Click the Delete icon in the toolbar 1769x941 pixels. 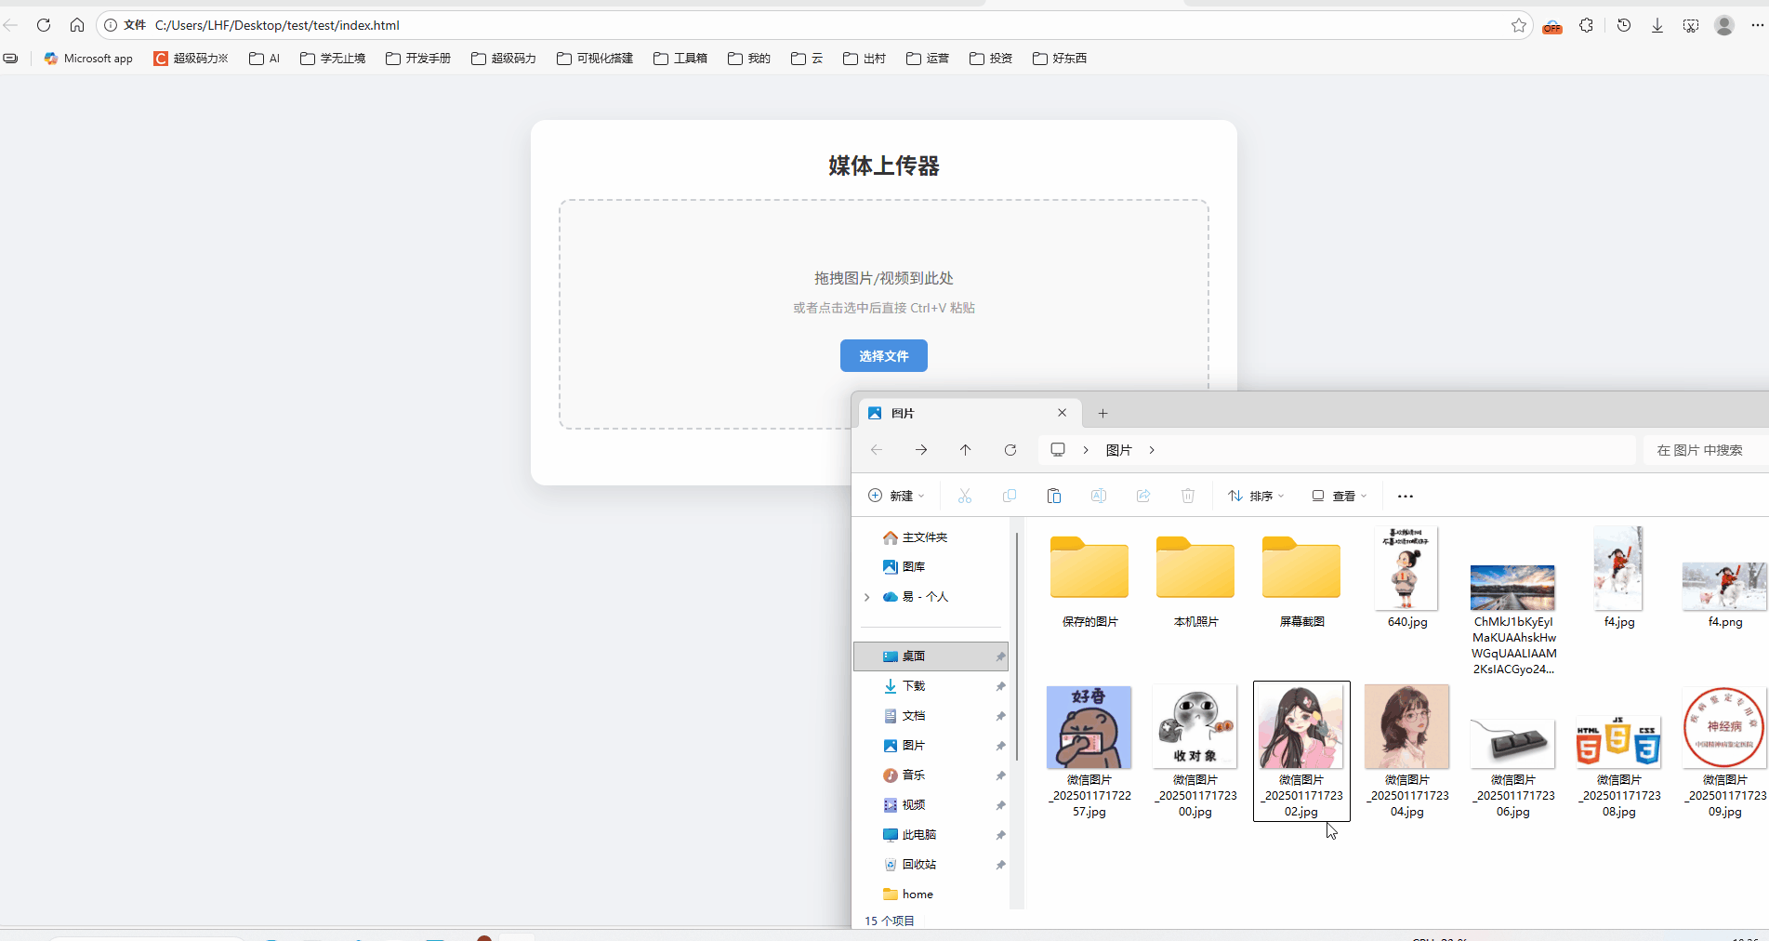pyautogui.click(x=1187, y=496)
